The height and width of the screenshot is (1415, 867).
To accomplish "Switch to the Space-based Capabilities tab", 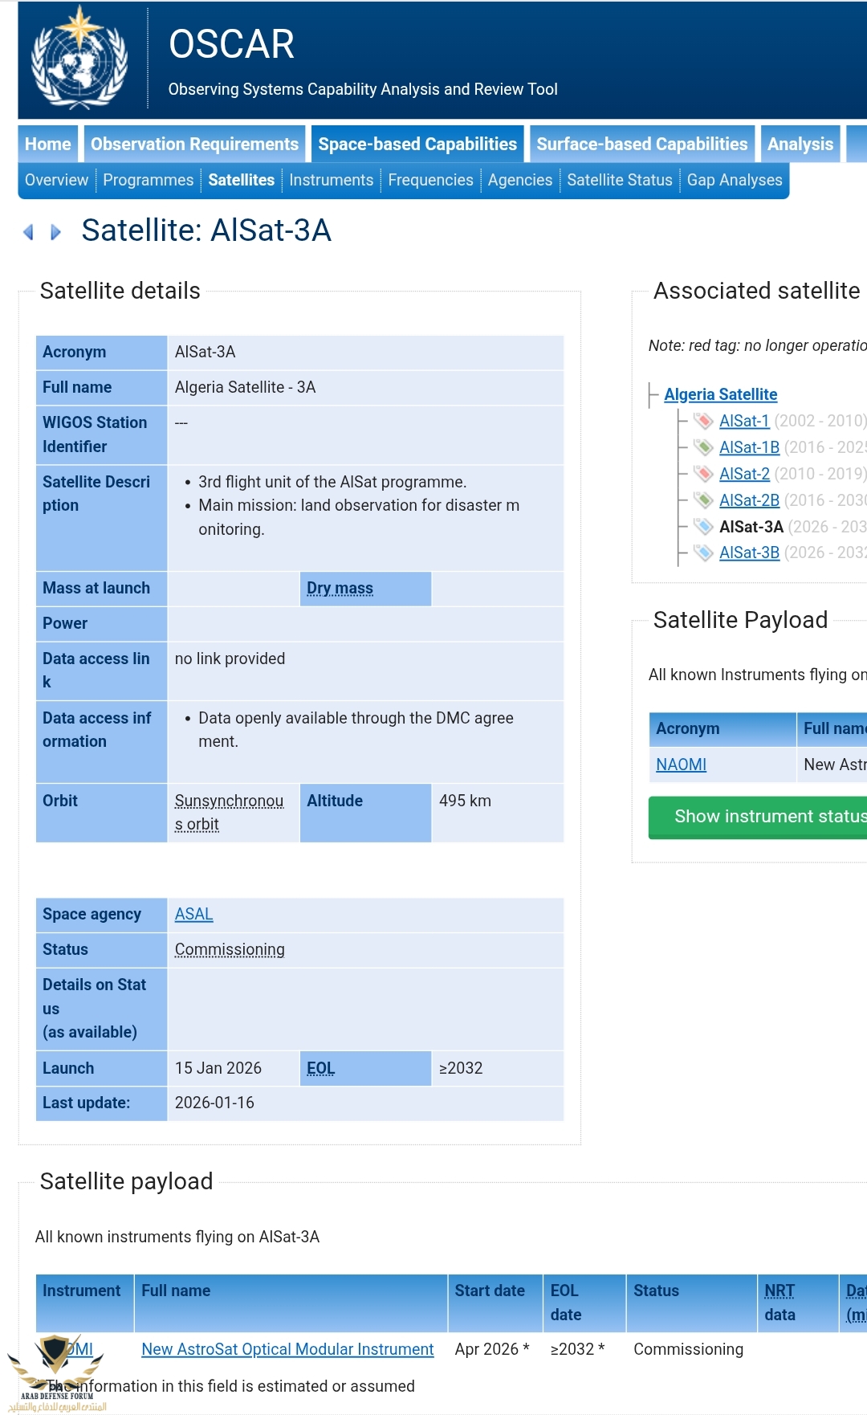I will tap(417, 145).
